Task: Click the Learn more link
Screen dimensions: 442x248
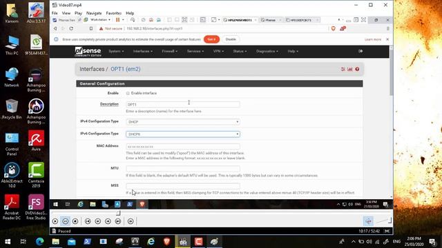Action: 373,39
